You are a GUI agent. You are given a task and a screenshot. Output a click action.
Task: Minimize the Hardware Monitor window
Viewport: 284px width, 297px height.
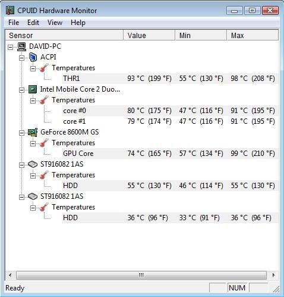click(x=235, y=11)
